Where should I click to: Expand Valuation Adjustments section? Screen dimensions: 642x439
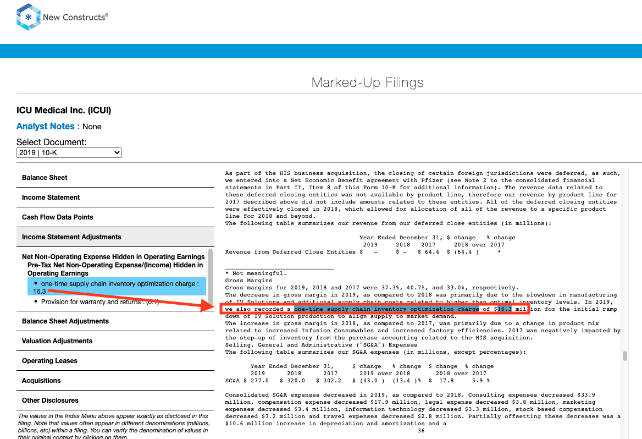tap(115, 341)
